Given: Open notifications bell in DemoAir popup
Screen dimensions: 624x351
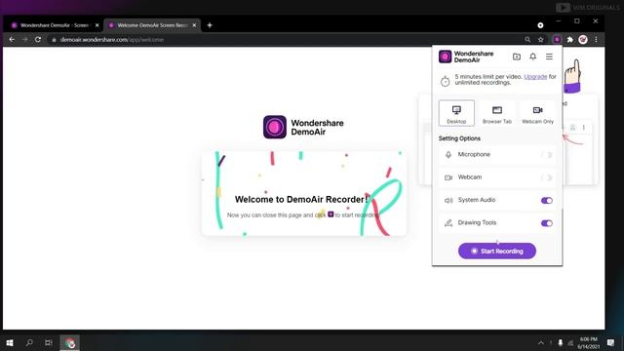Looking at the screenshot, I should [533, 57].
